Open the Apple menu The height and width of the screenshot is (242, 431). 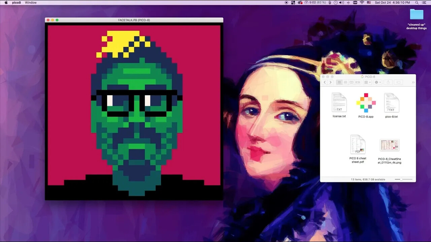6,2
